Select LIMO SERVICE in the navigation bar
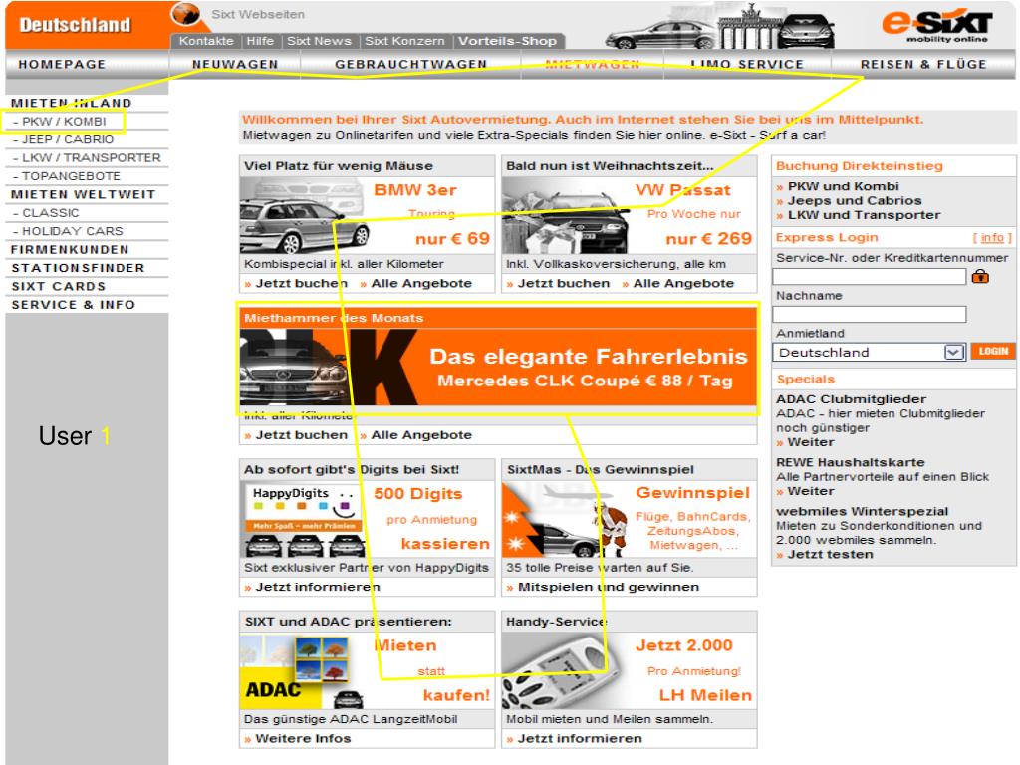This screenshot has width=1020, height=765. point(747,65)
